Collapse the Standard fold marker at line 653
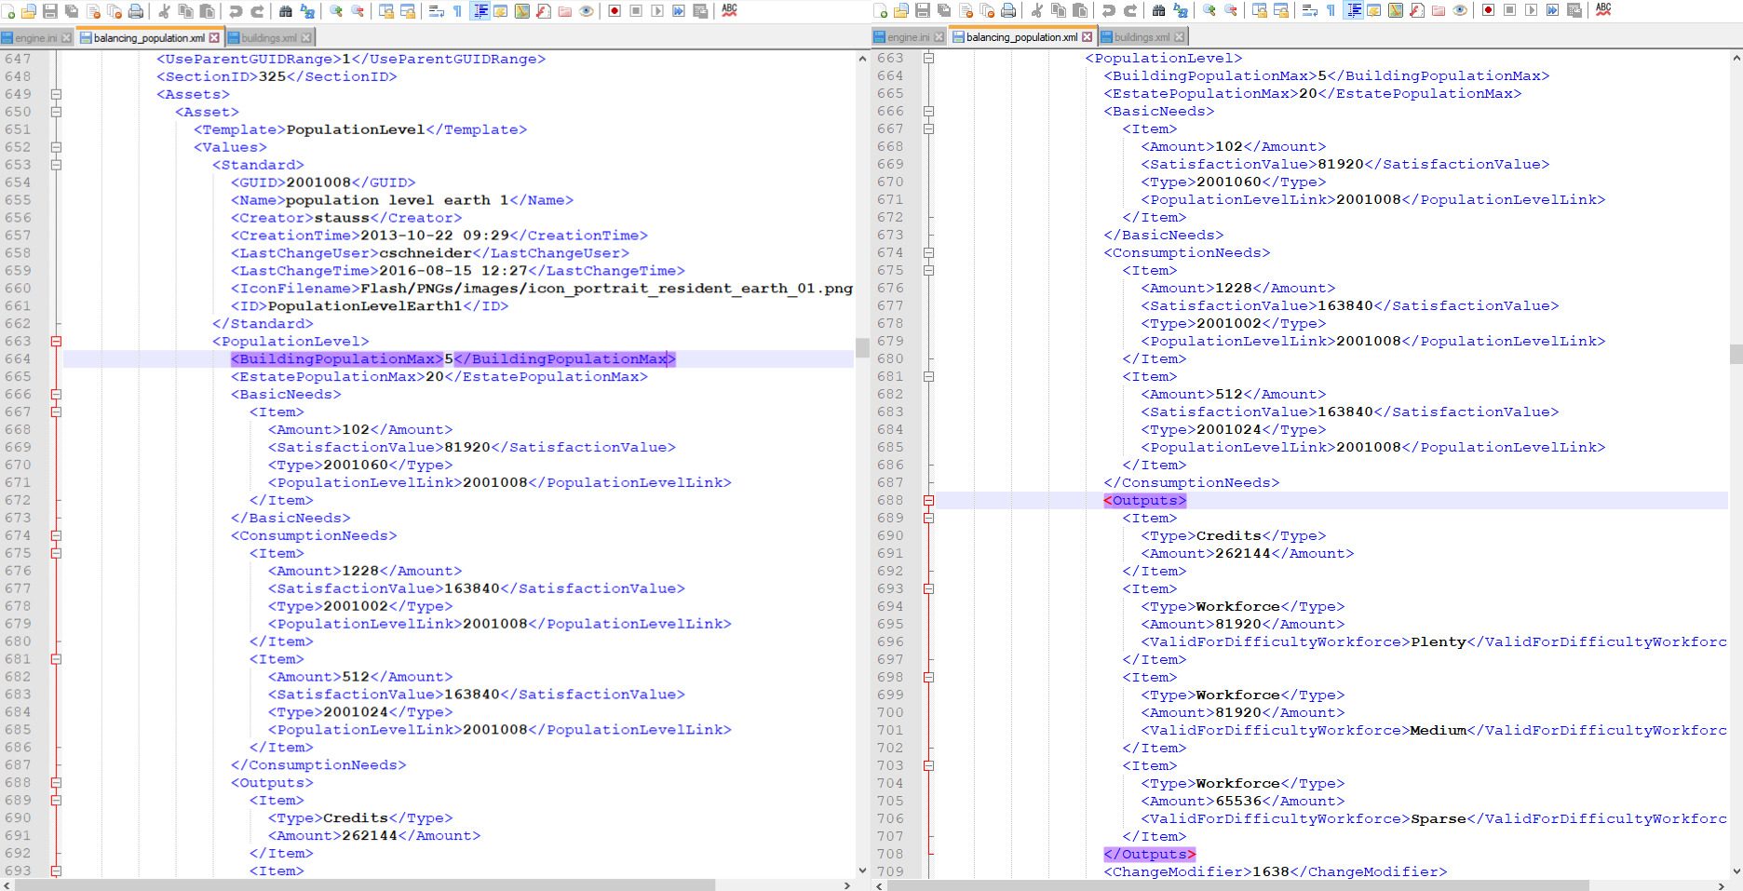 [56, 165]
